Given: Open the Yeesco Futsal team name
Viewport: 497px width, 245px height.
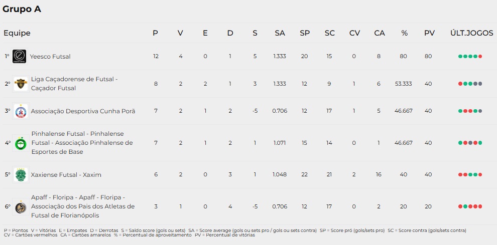Looking at the screenshot, I should (x=50, y=56).
